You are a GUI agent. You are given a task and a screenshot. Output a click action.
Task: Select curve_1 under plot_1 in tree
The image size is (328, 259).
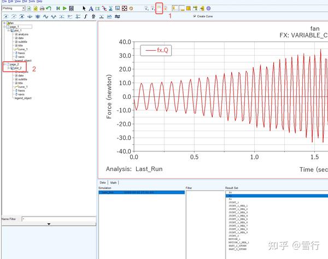click(x=22, y=49)
